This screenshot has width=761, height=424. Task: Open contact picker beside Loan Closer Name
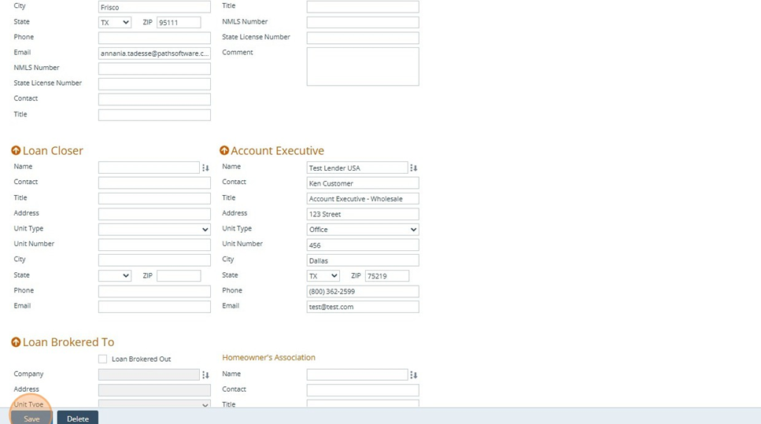tap(205, 168)
